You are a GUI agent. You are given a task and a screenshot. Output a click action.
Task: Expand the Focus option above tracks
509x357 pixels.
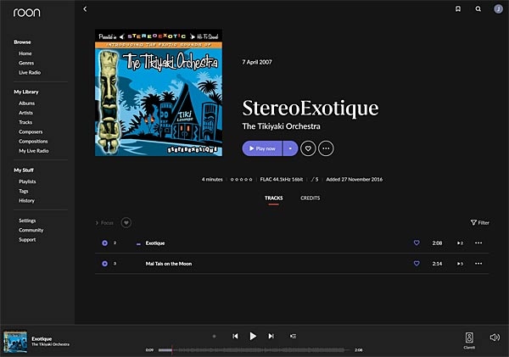point(104,222)
